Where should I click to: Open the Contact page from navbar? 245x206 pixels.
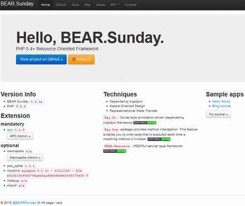(130, 5)
